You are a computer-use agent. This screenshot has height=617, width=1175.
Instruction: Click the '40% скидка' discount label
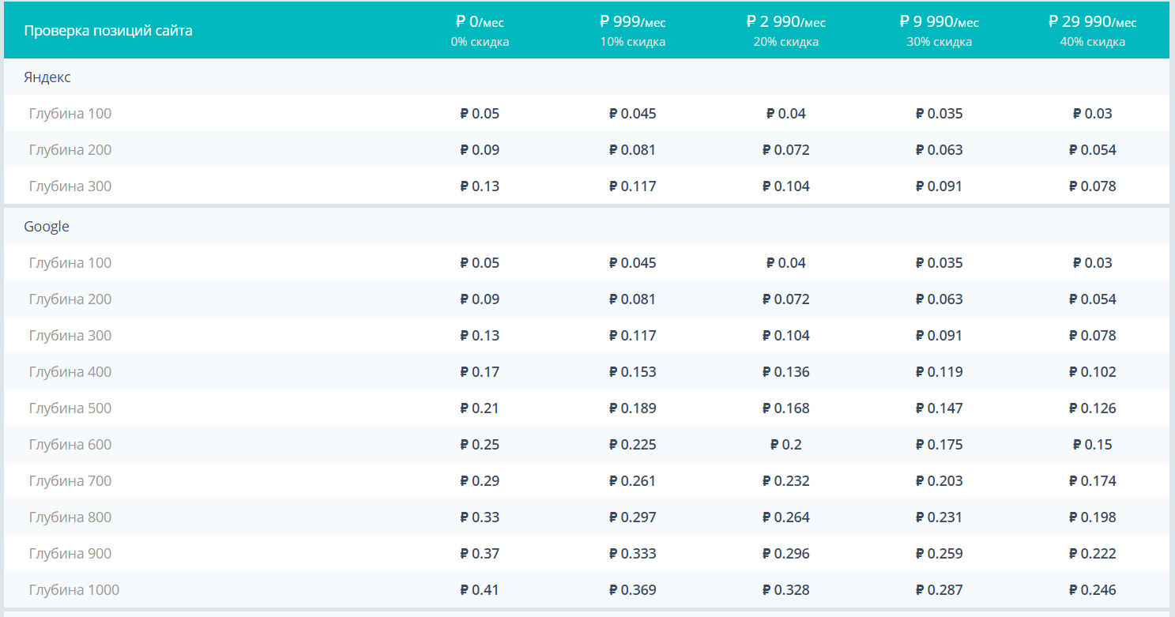pos(1093,42)
